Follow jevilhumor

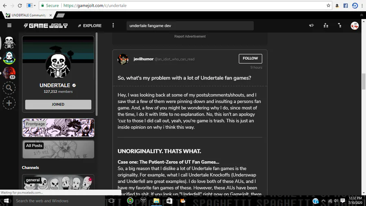click(250, 58)
